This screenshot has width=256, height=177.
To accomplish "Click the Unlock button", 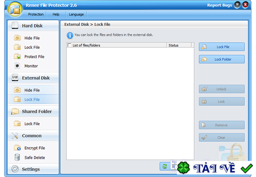I will (x=222, y=89).
